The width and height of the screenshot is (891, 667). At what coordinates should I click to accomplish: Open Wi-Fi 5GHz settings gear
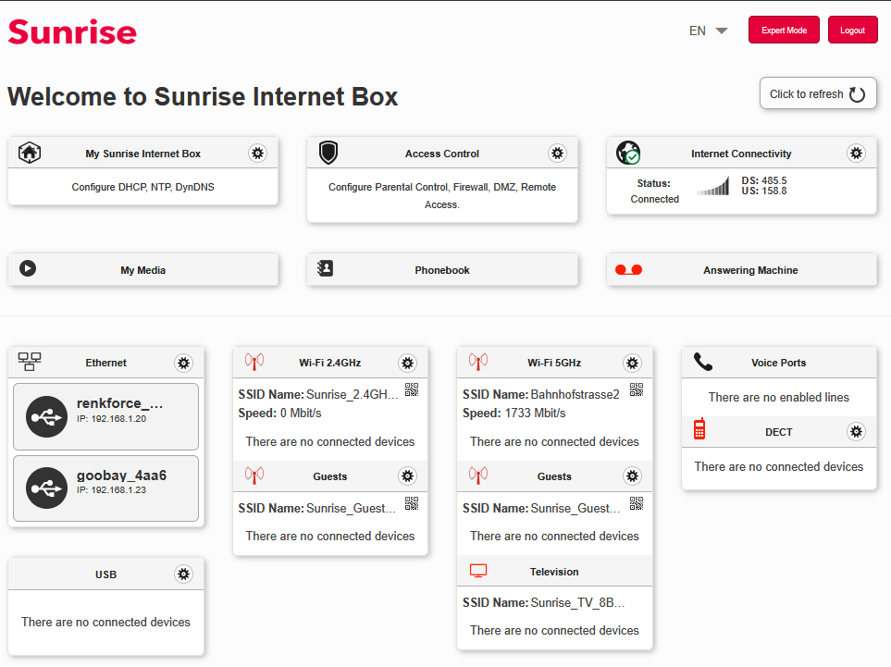pos(632,364)
